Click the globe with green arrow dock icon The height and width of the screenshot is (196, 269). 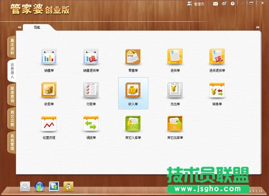click(x=39, y=187)
